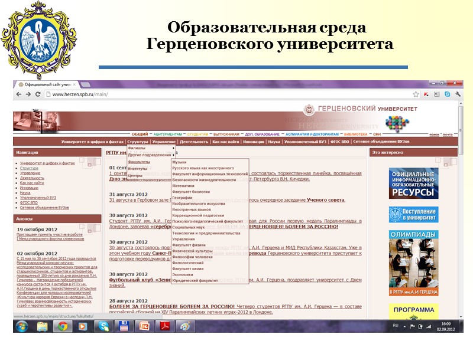Choose Математики in the faculty list
This screenshot has height=354, width=473.
[183, 186]
